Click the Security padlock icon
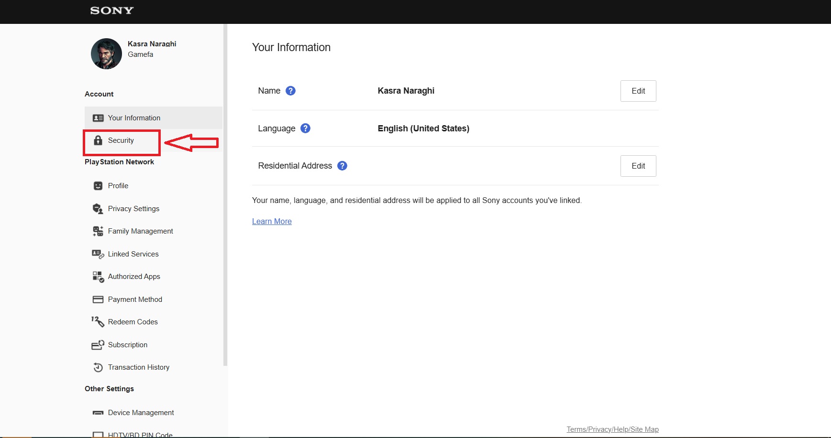The width and height of the screenshot is (831, 438). [98, 140]
